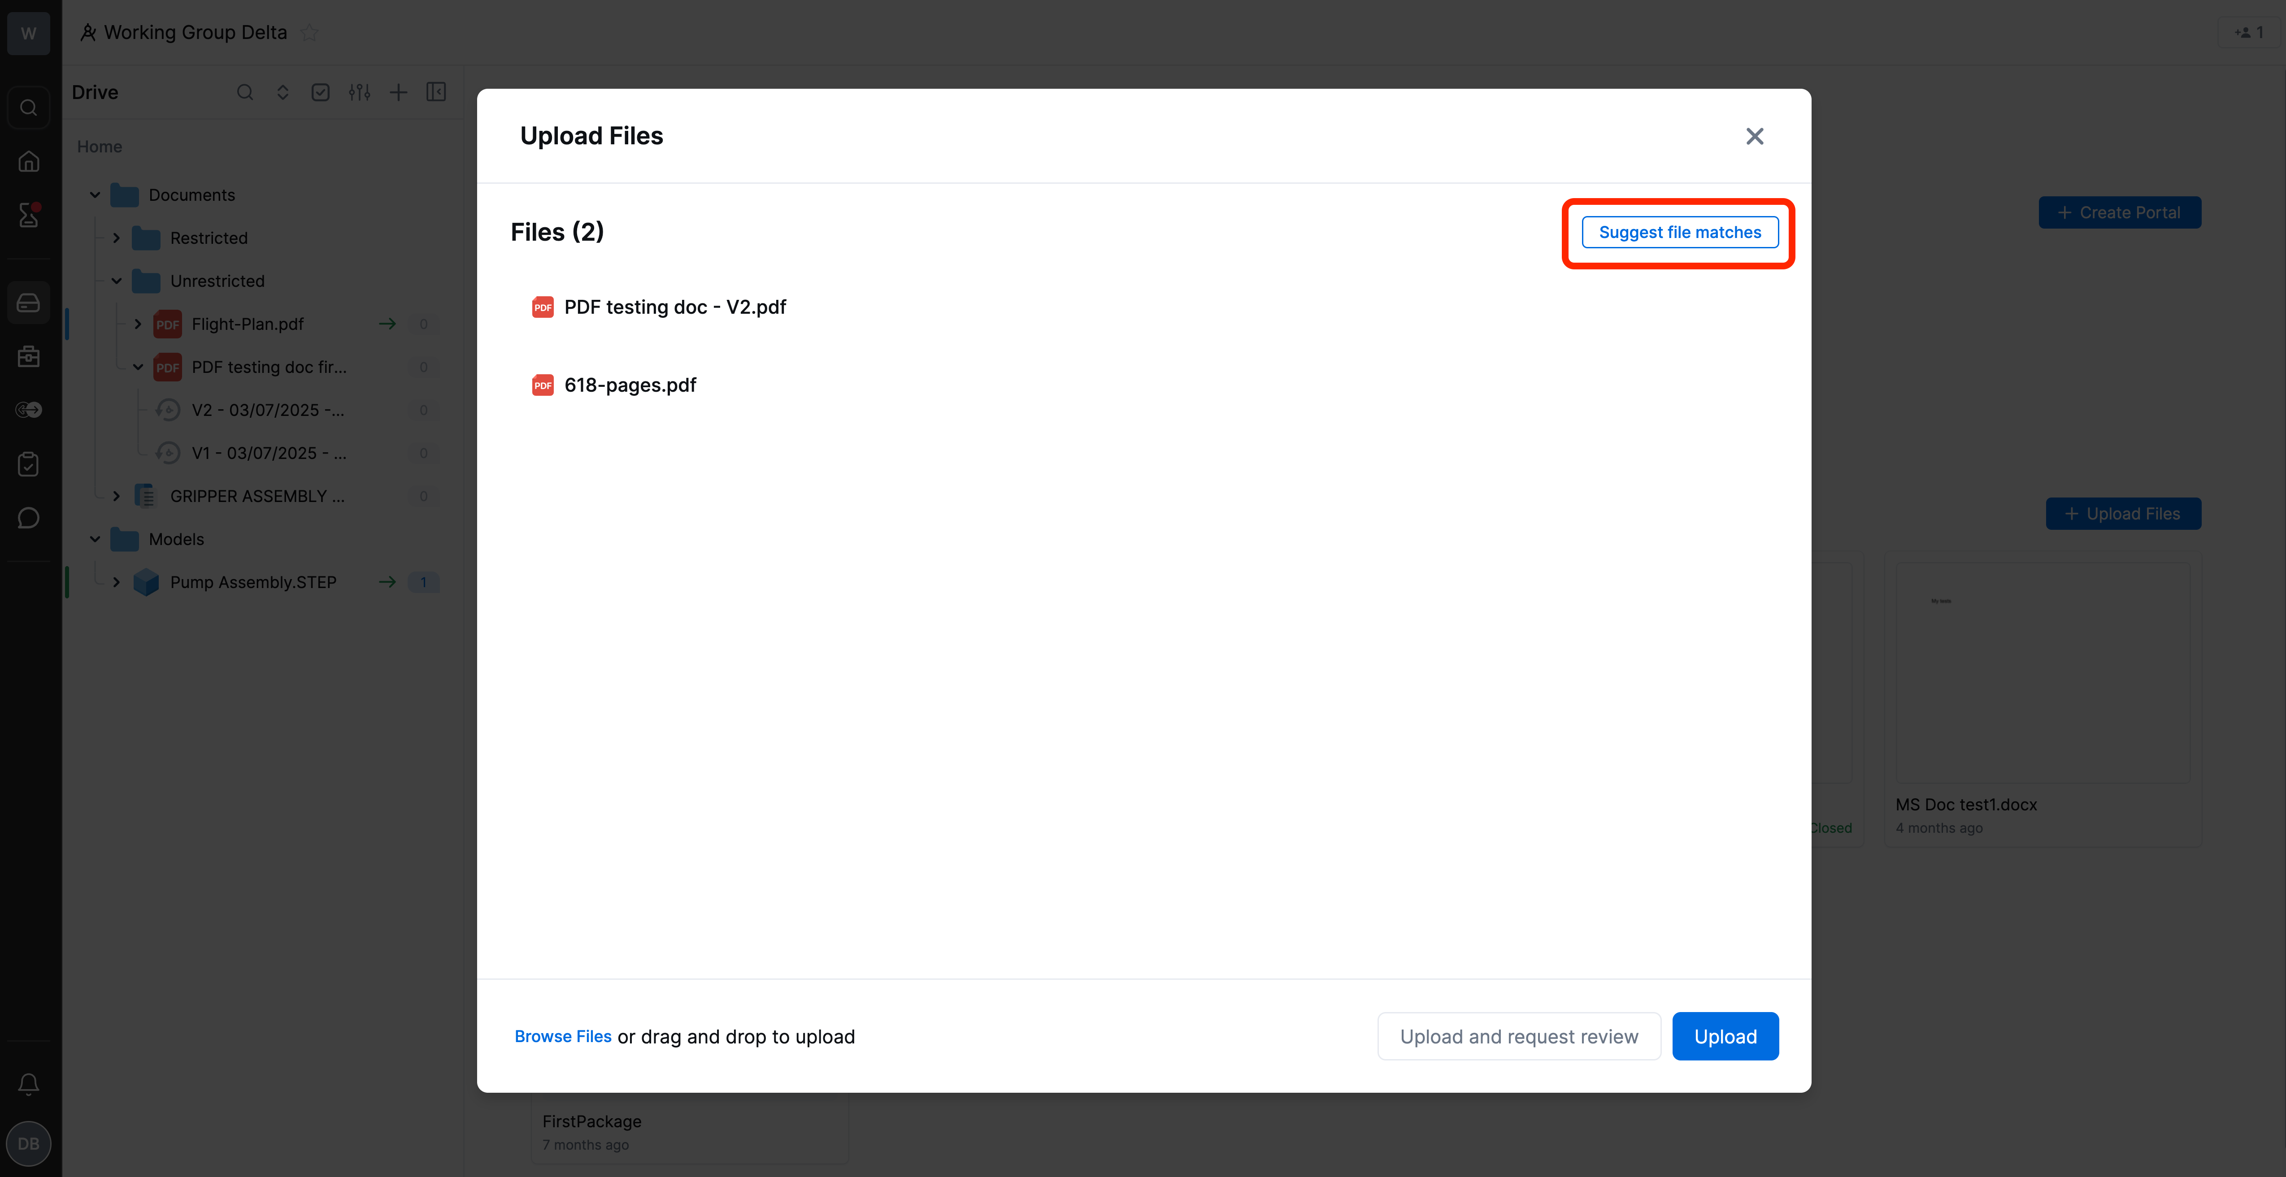The width and height of the screenshot is (2286, 1177).
Task: Open the filter sliders icon in the Drive toolbar
Action: (360, 92)
